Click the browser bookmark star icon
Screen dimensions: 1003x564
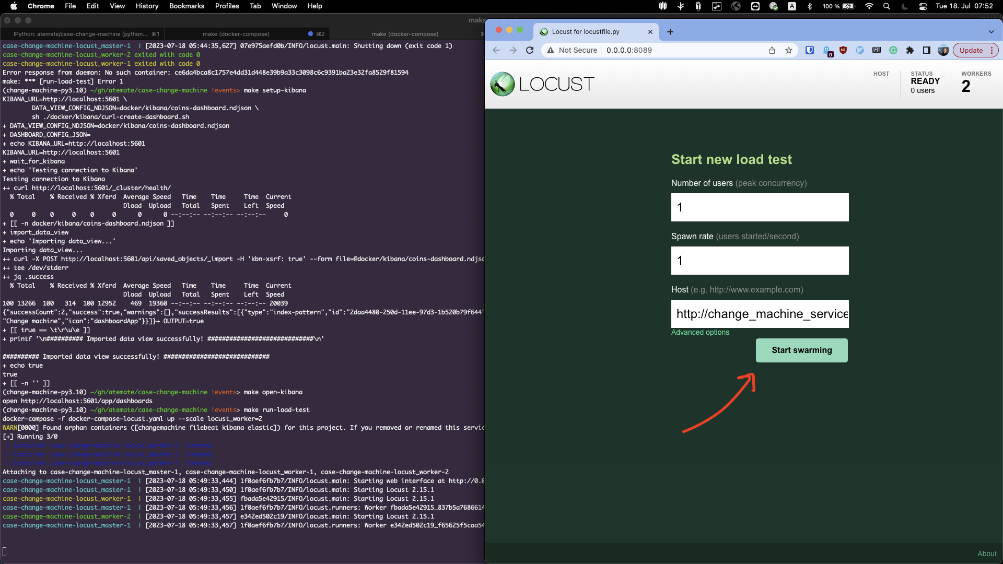[x=788, y=50]
